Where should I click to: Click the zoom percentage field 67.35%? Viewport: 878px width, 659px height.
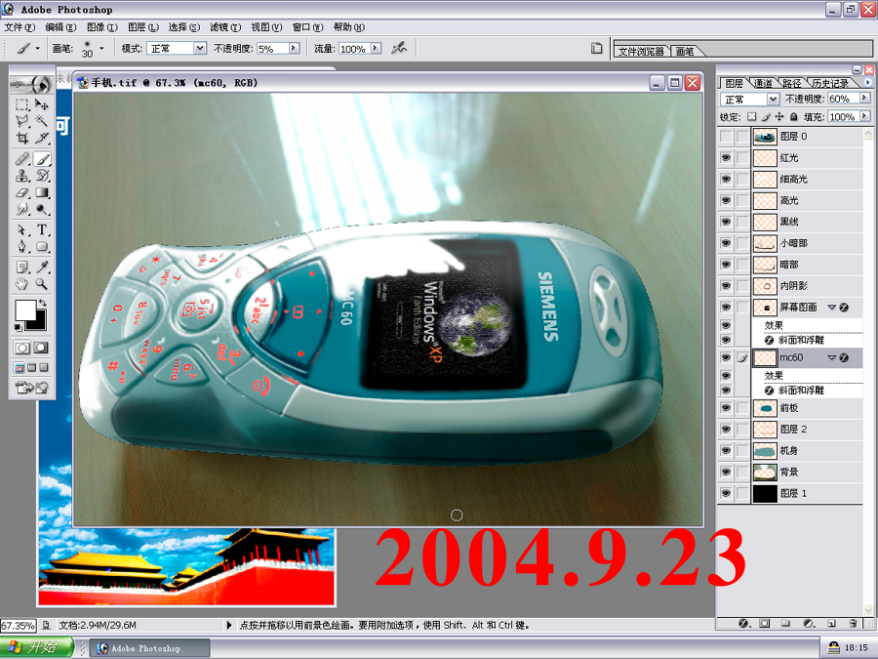tap(18, 626)
